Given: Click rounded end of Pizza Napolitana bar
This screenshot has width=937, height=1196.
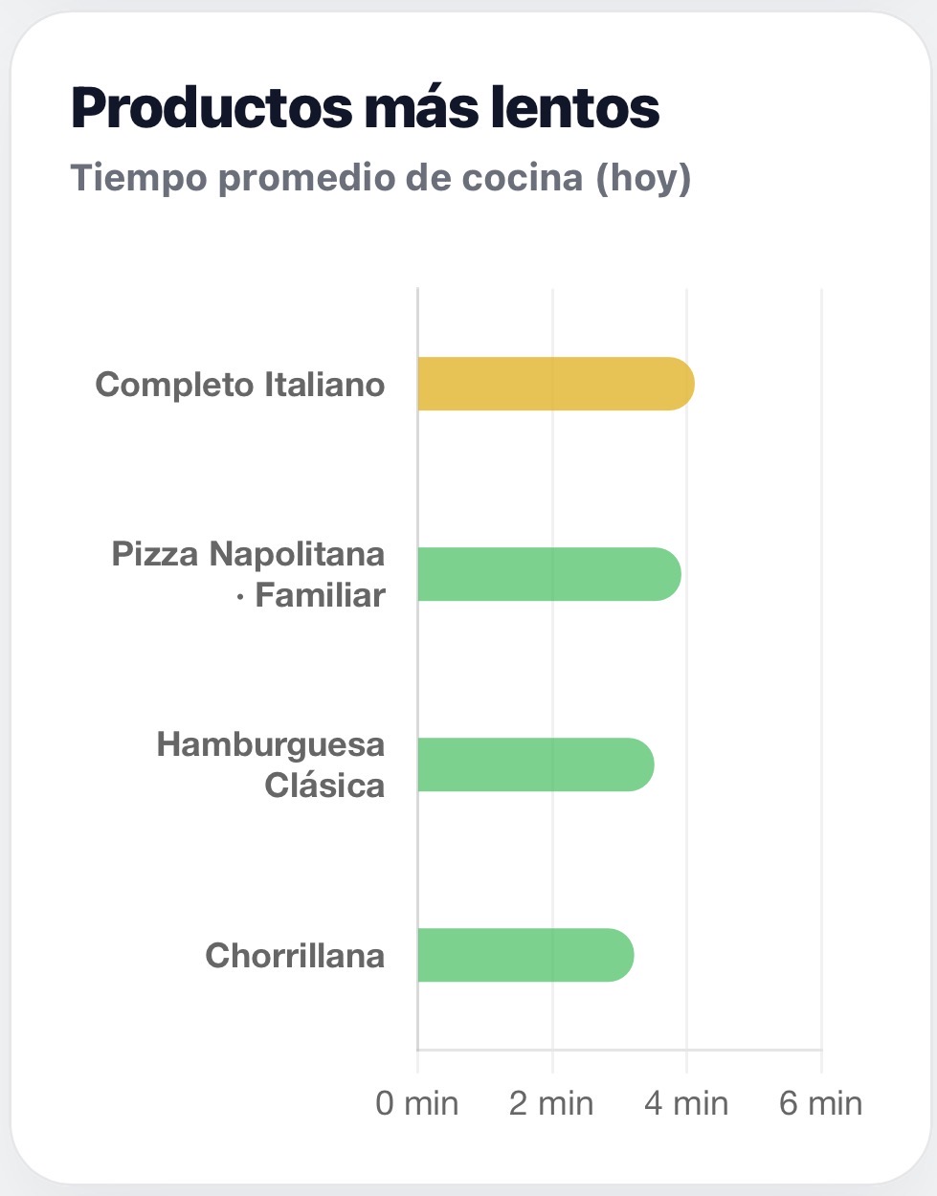Looking at the screenshot, I should [x=668, y=574].
